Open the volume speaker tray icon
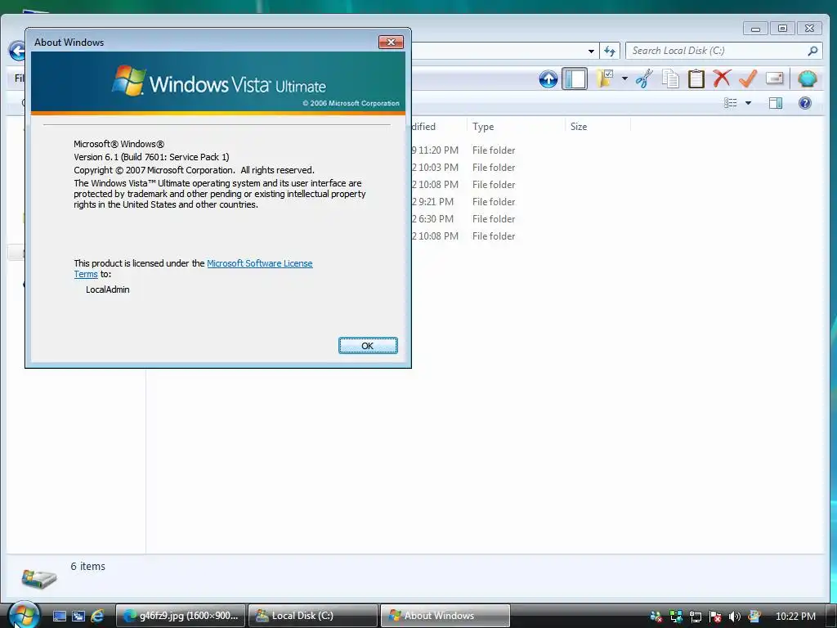 click(x=735, y=617)
